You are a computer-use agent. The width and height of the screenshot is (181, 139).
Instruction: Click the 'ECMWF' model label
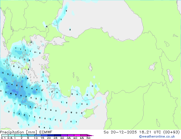click(46, 132)
